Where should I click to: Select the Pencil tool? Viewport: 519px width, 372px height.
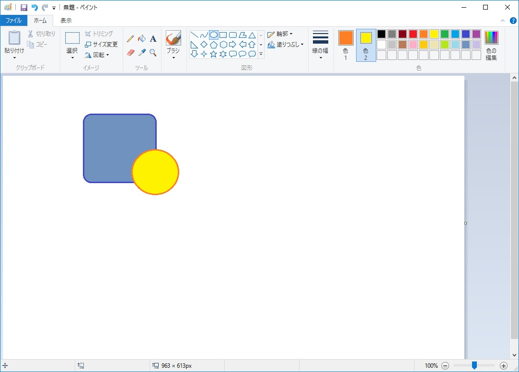[130, 39]
